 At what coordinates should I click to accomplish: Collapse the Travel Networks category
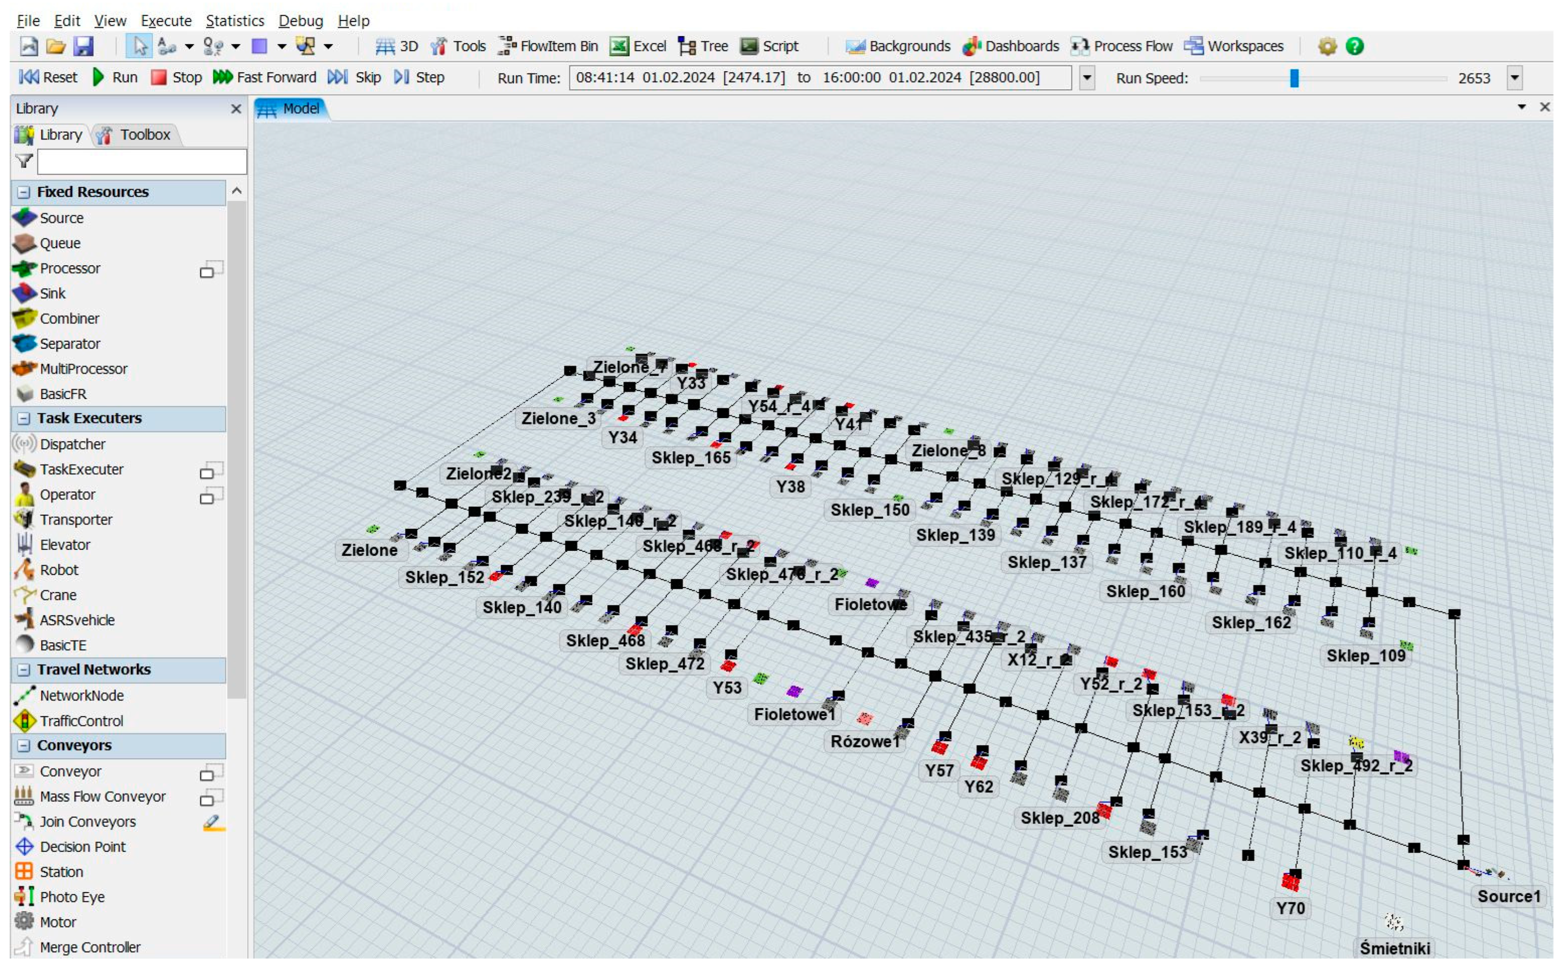[24, 670]
